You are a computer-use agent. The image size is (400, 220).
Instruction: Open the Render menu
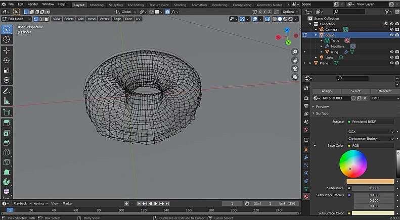point(33,5)
